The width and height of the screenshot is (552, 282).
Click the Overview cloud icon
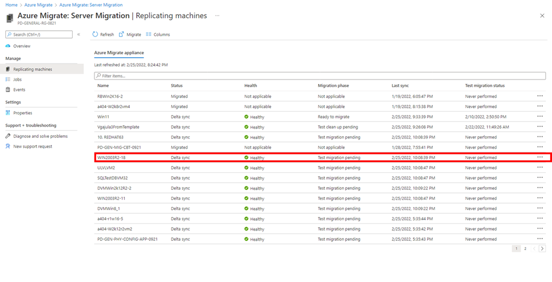coord(8,46)
